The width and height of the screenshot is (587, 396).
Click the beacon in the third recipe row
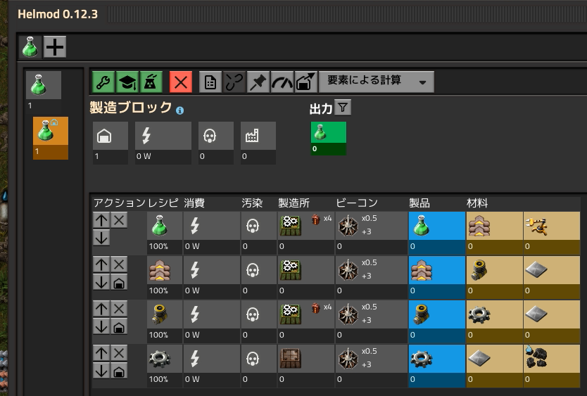(348, 314)
